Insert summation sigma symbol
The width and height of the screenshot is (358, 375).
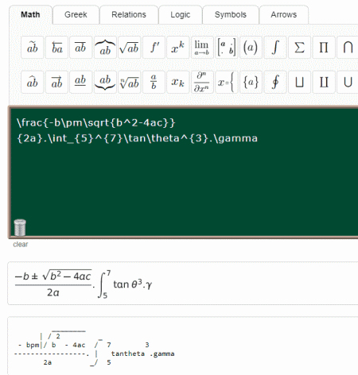tap(299, 48)
